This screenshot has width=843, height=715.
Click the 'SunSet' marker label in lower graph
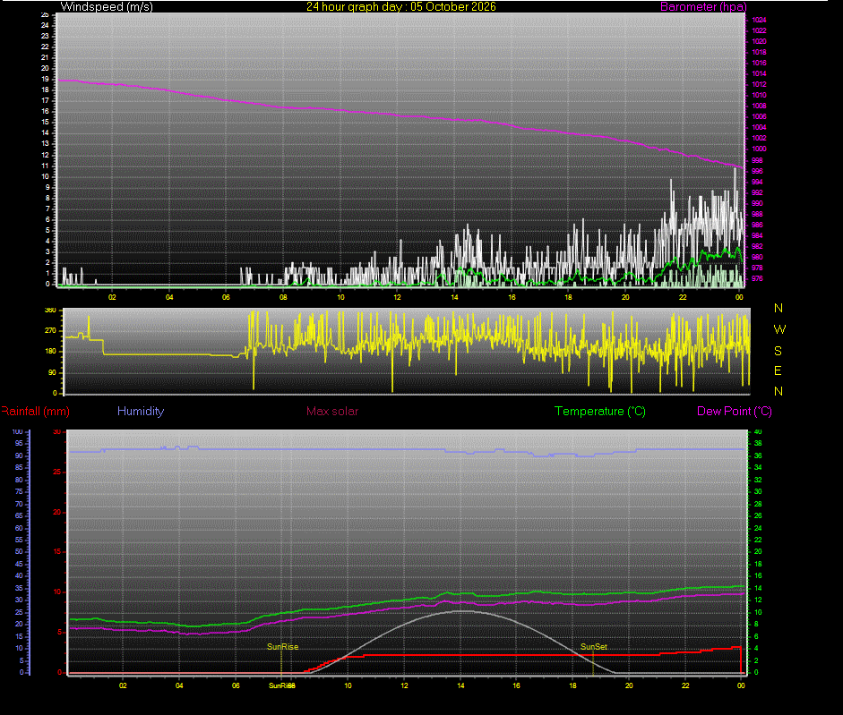coord(594,647)
